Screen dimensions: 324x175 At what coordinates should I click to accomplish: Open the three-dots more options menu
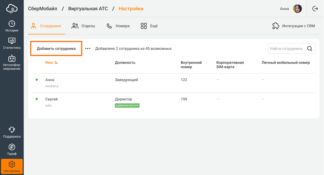click(x=88, y=49)
